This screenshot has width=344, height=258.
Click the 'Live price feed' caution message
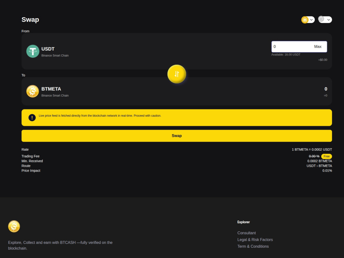tap(100, 116)
